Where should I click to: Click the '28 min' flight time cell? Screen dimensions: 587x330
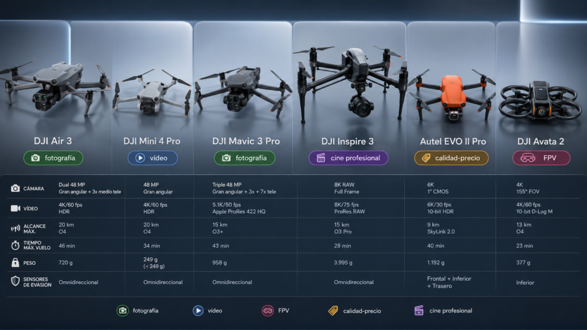tap(343, 246)
